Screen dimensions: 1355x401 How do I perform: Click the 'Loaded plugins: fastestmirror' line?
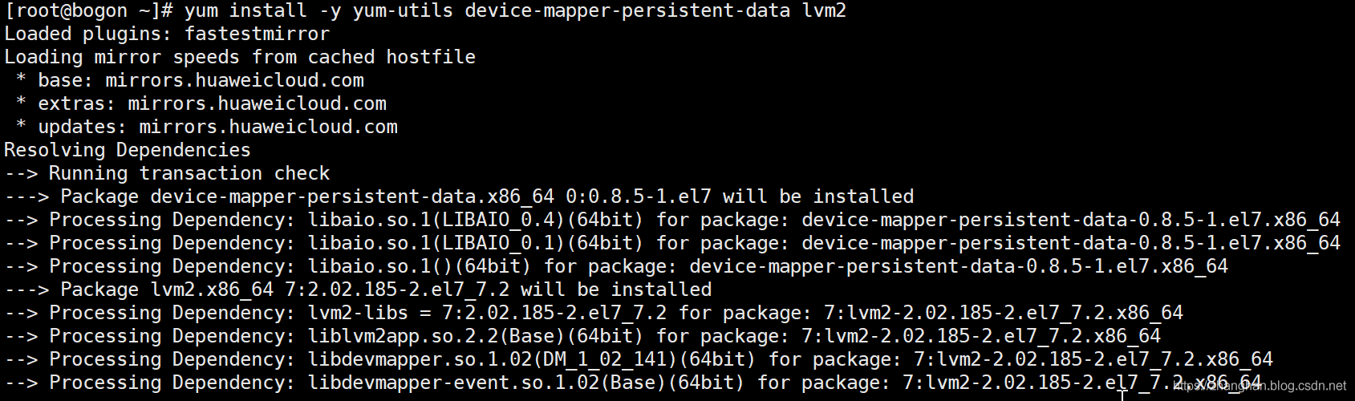click(x=167, y=34)
